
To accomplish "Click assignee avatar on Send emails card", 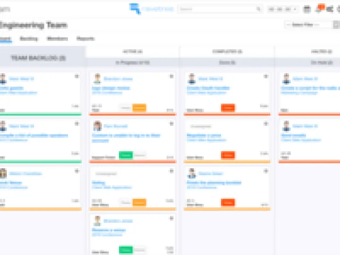I will (x=286, y=127).
